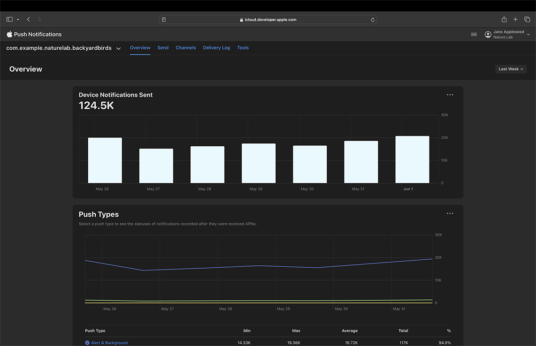Screen dimensions: 536x346
Task: Click the Push Notifications home title
Action: pyautogui.click(x=38, y=34)
